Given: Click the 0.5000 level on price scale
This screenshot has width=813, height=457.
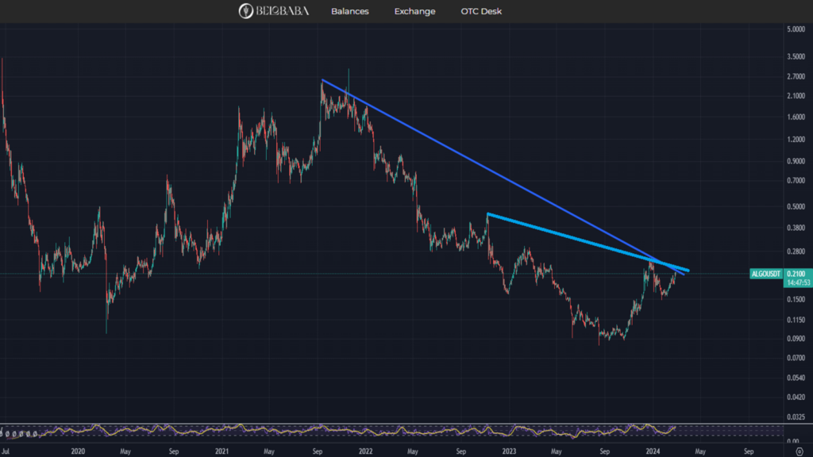Looking at the screenshot, I should point(796,207).
